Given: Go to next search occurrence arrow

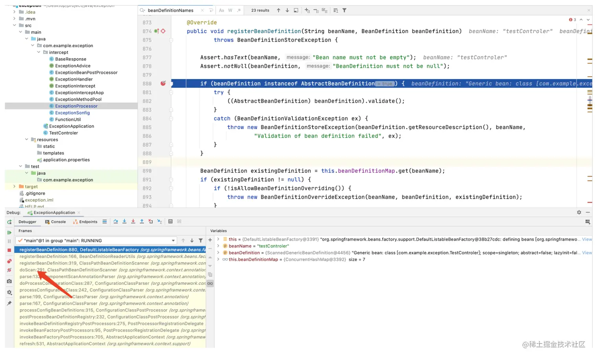Looking at the screenshot, I should point(287,10).
